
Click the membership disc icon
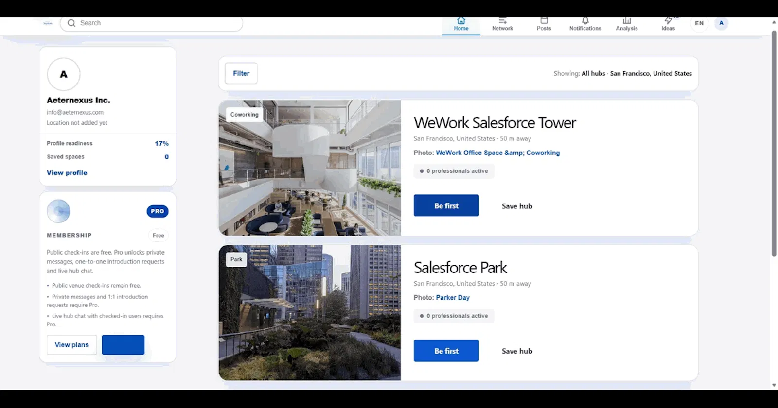(58, 211)
